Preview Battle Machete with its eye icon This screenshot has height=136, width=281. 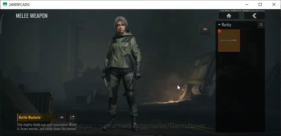coord(62,117)
